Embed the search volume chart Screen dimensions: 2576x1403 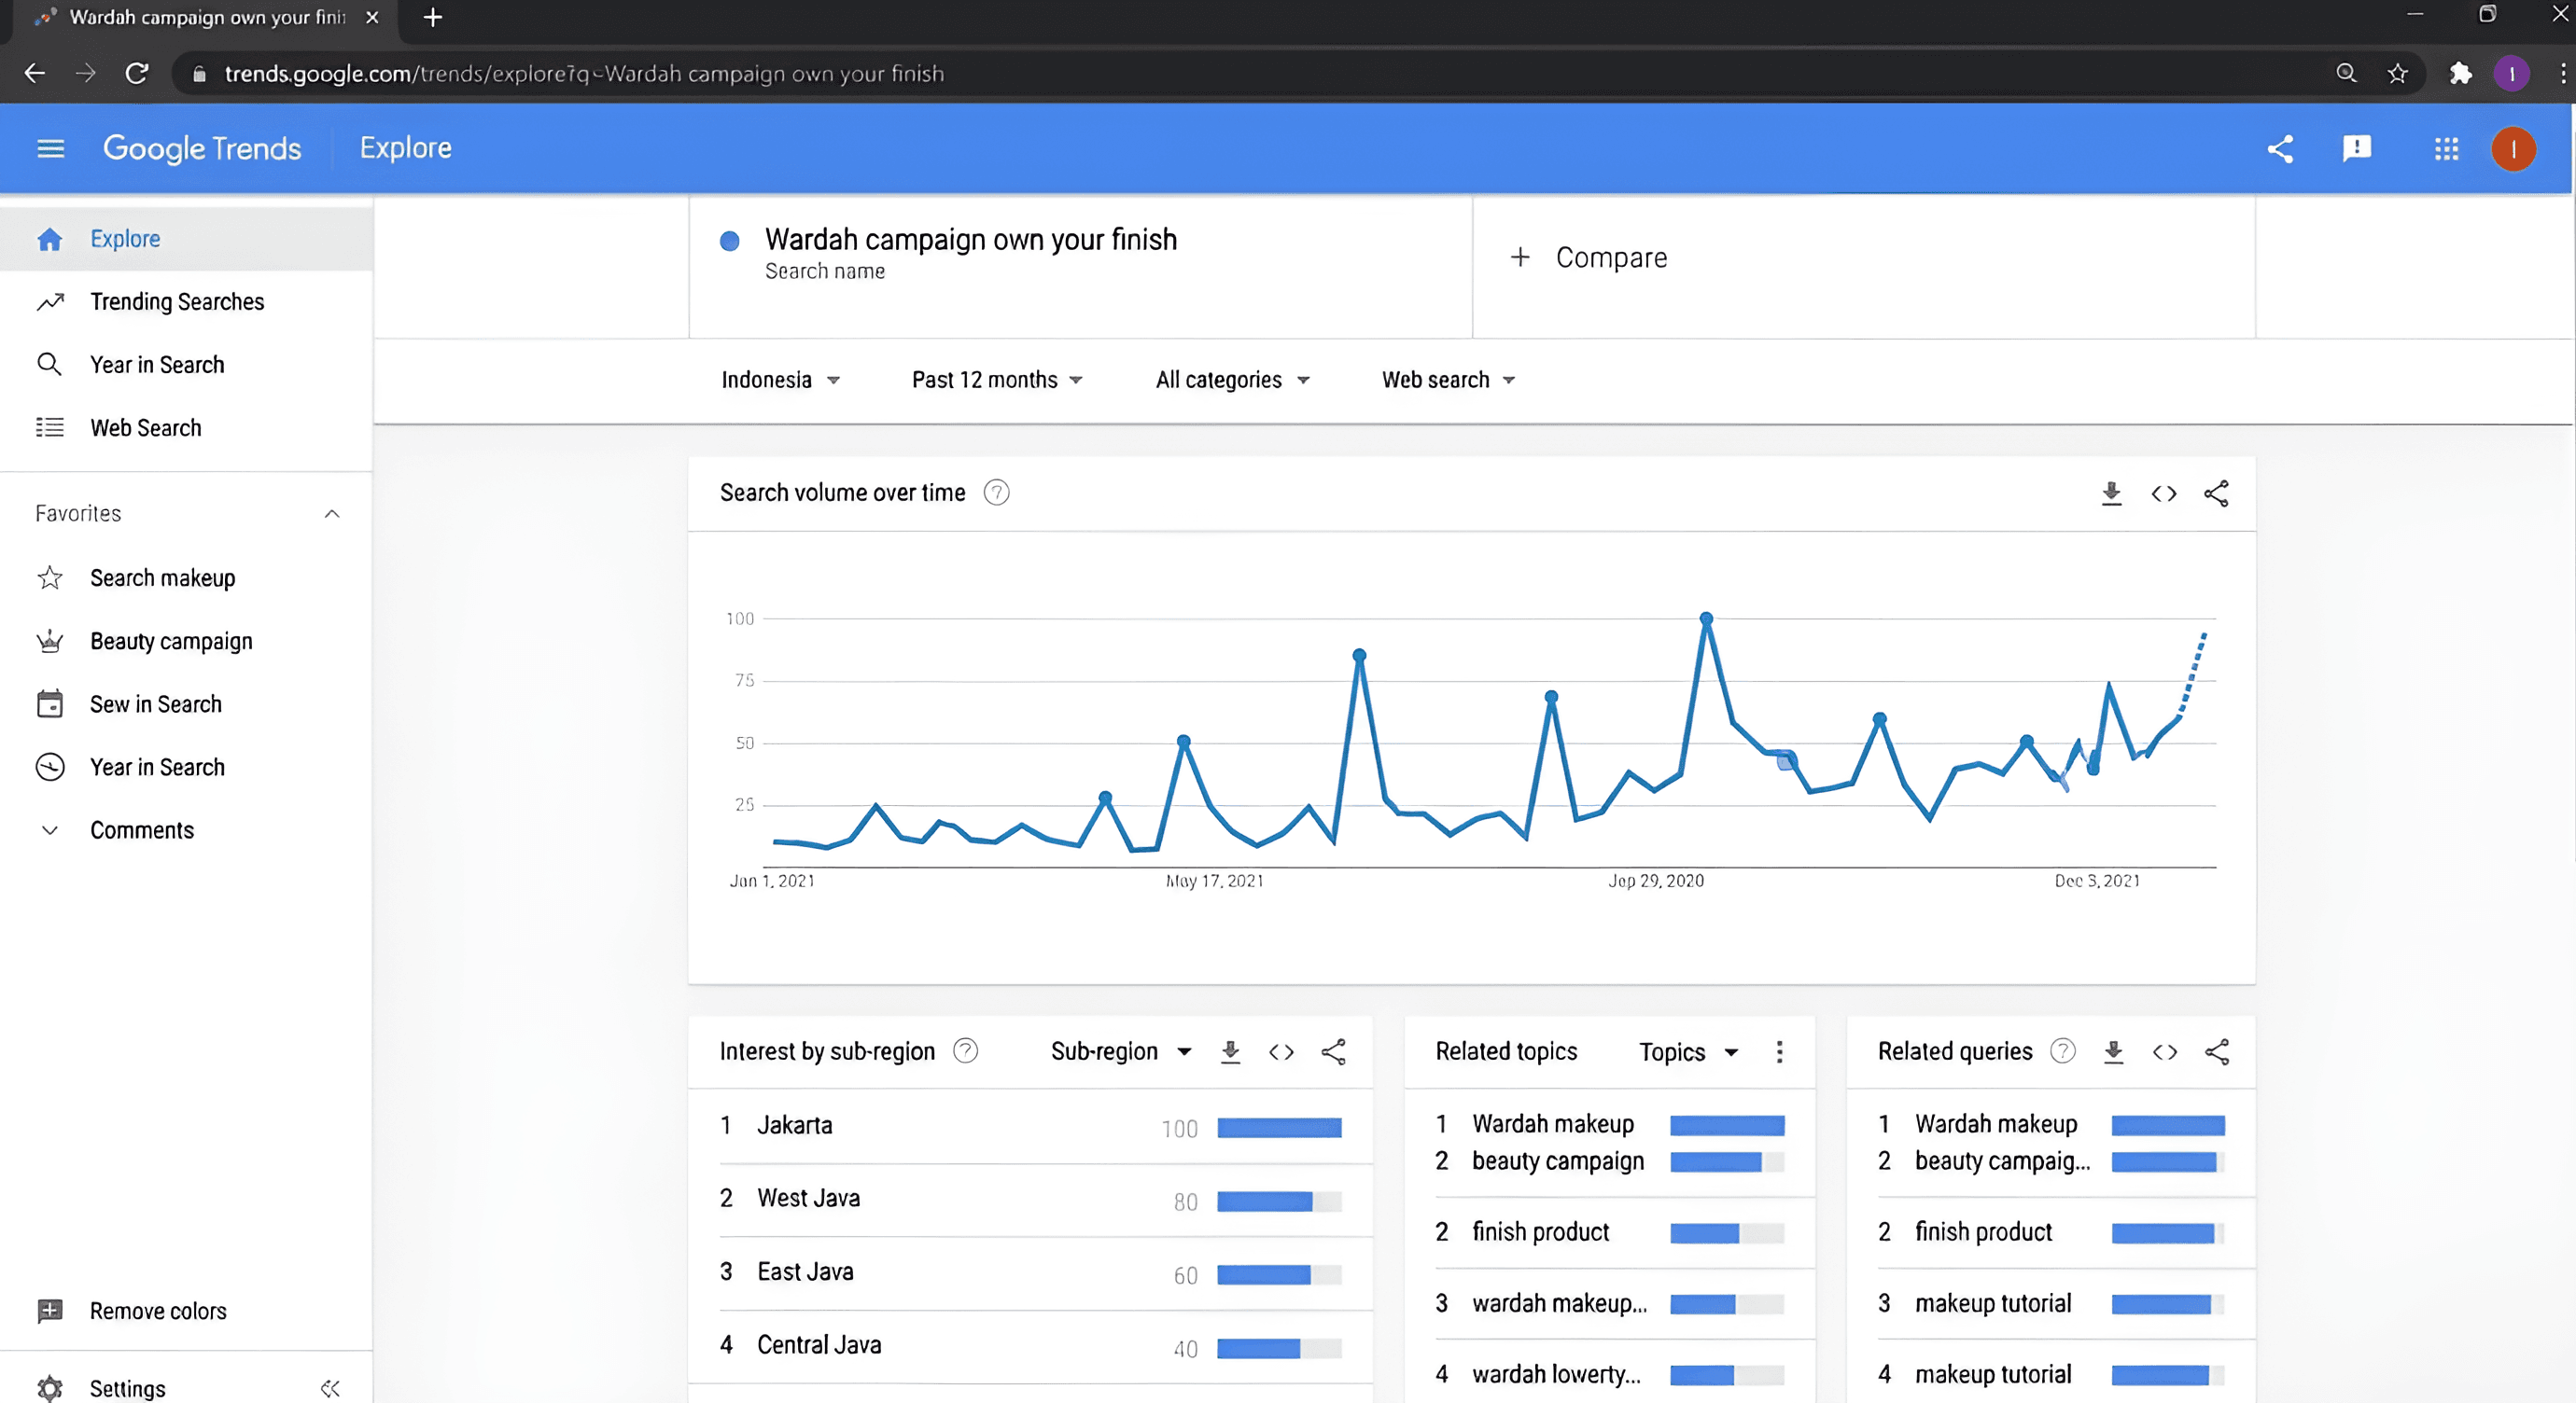tap(2164, 493)
